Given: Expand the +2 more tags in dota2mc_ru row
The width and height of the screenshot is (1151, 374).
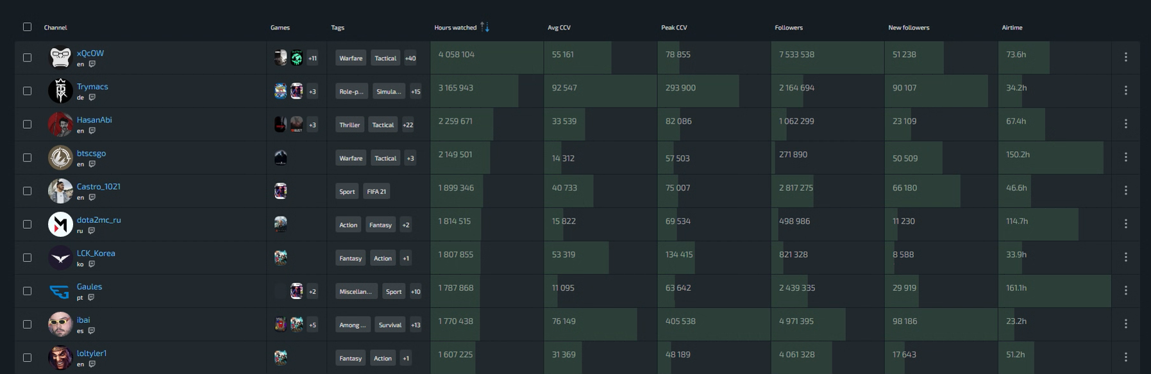Looking at the screenshot, I should (x=405, y=224).
